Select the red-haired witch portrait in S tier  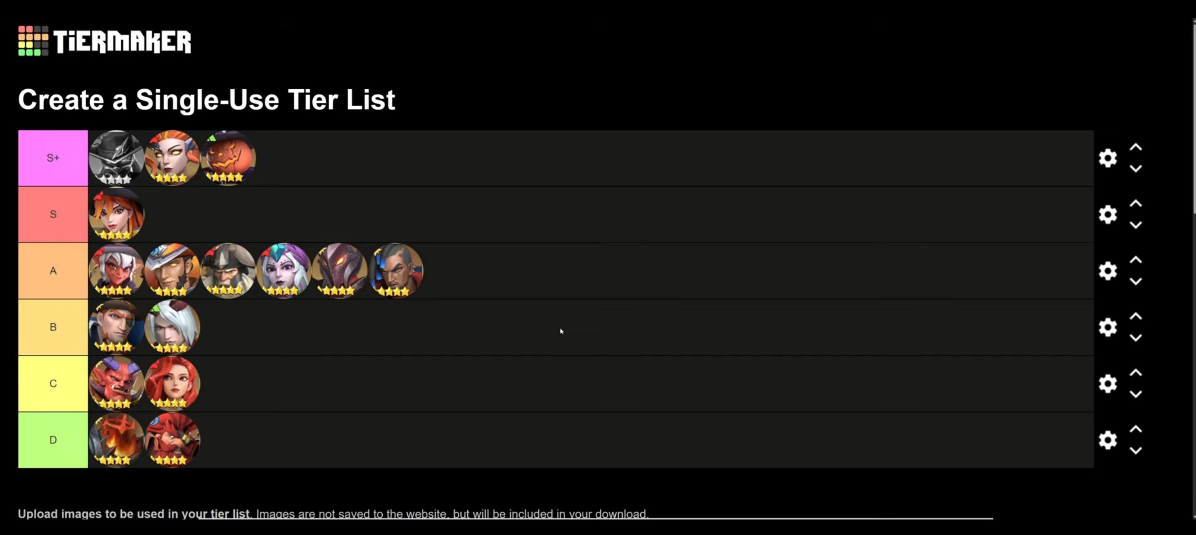116,214
